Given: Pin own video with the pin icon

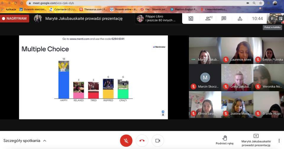Looking at the screenshot, I should pyautogui.click(x=272, y=18).
